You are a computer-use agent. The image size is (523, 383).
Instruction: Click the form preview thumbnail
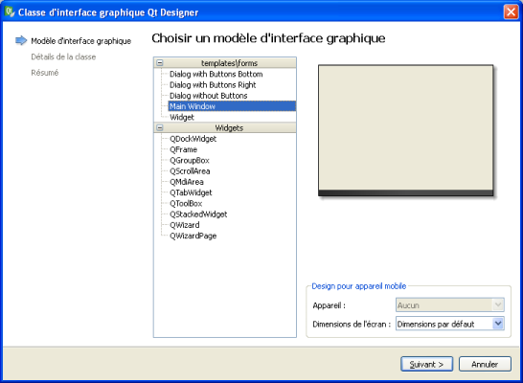click(406, 130)
